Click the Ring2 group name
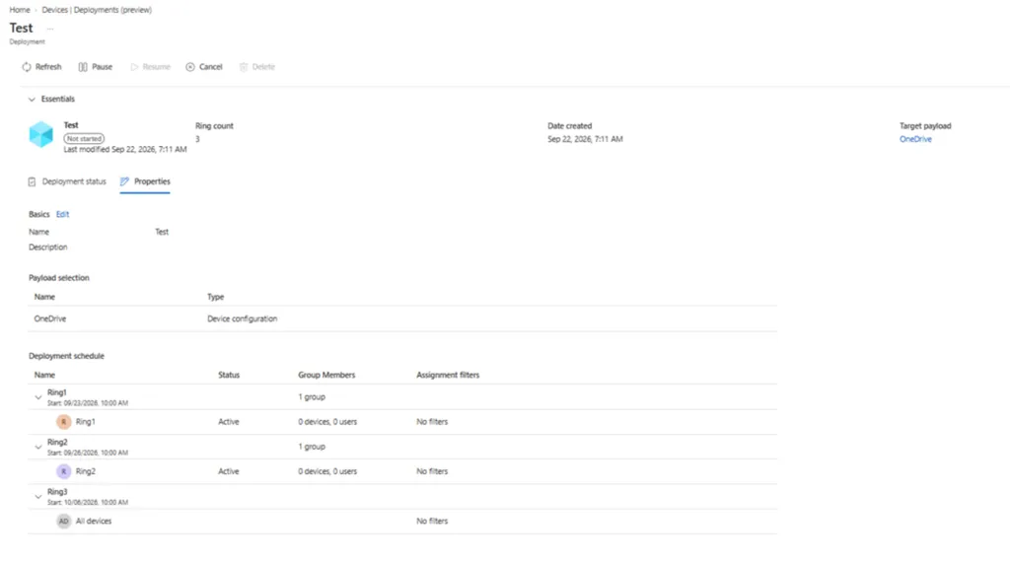 (x=86, y=471)
